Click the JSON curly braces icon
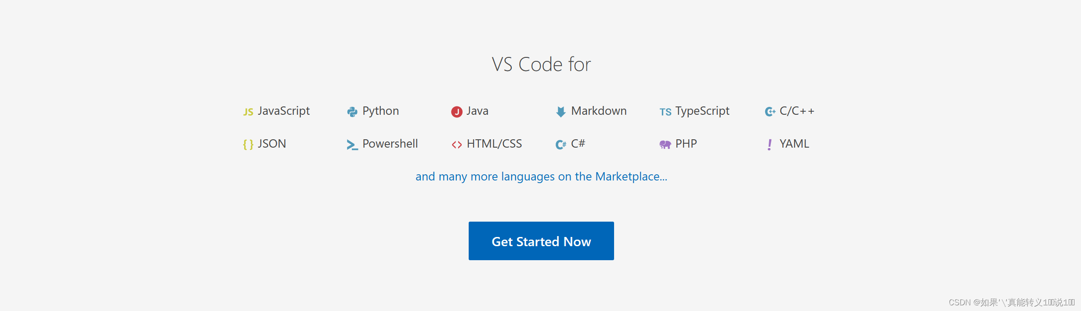1081x311 pixels. [x=248, y=145]
